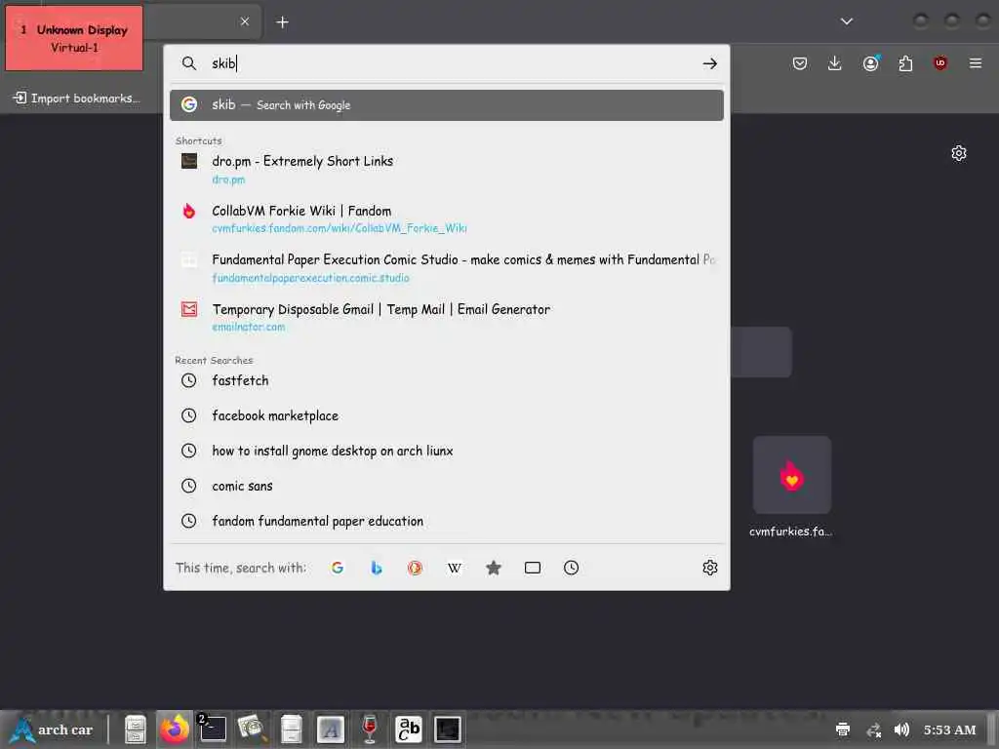Image resolution: width=999 pixels, height=749 pixels.
Task: Search in History clock icon
Action: coord(571,568)
